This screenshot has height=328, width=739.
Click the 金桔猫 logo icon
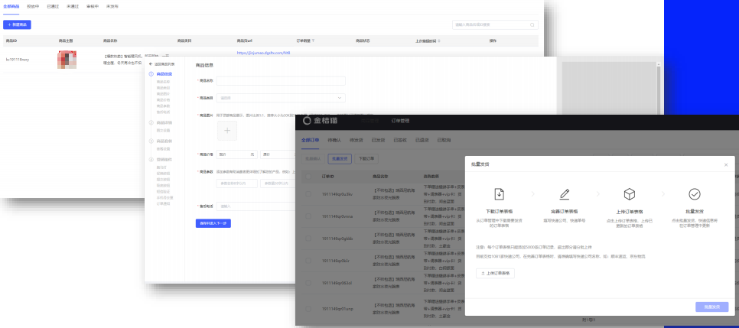pyautogui.click(x=307, y=120)
